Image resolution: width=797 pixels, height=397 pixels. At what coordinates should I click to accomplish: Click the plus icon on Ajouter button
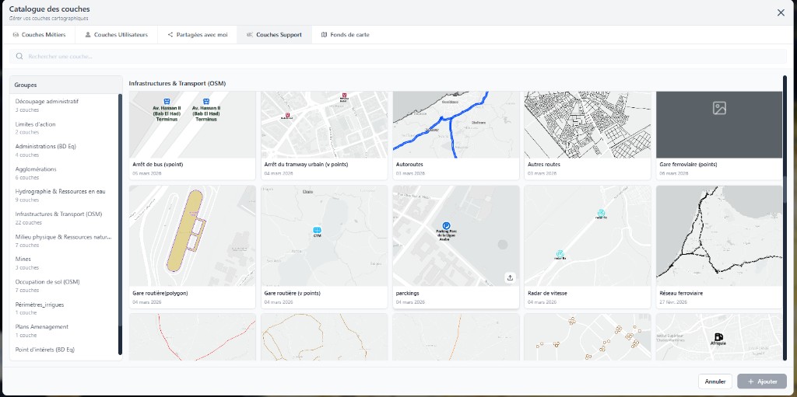point(750,381)
